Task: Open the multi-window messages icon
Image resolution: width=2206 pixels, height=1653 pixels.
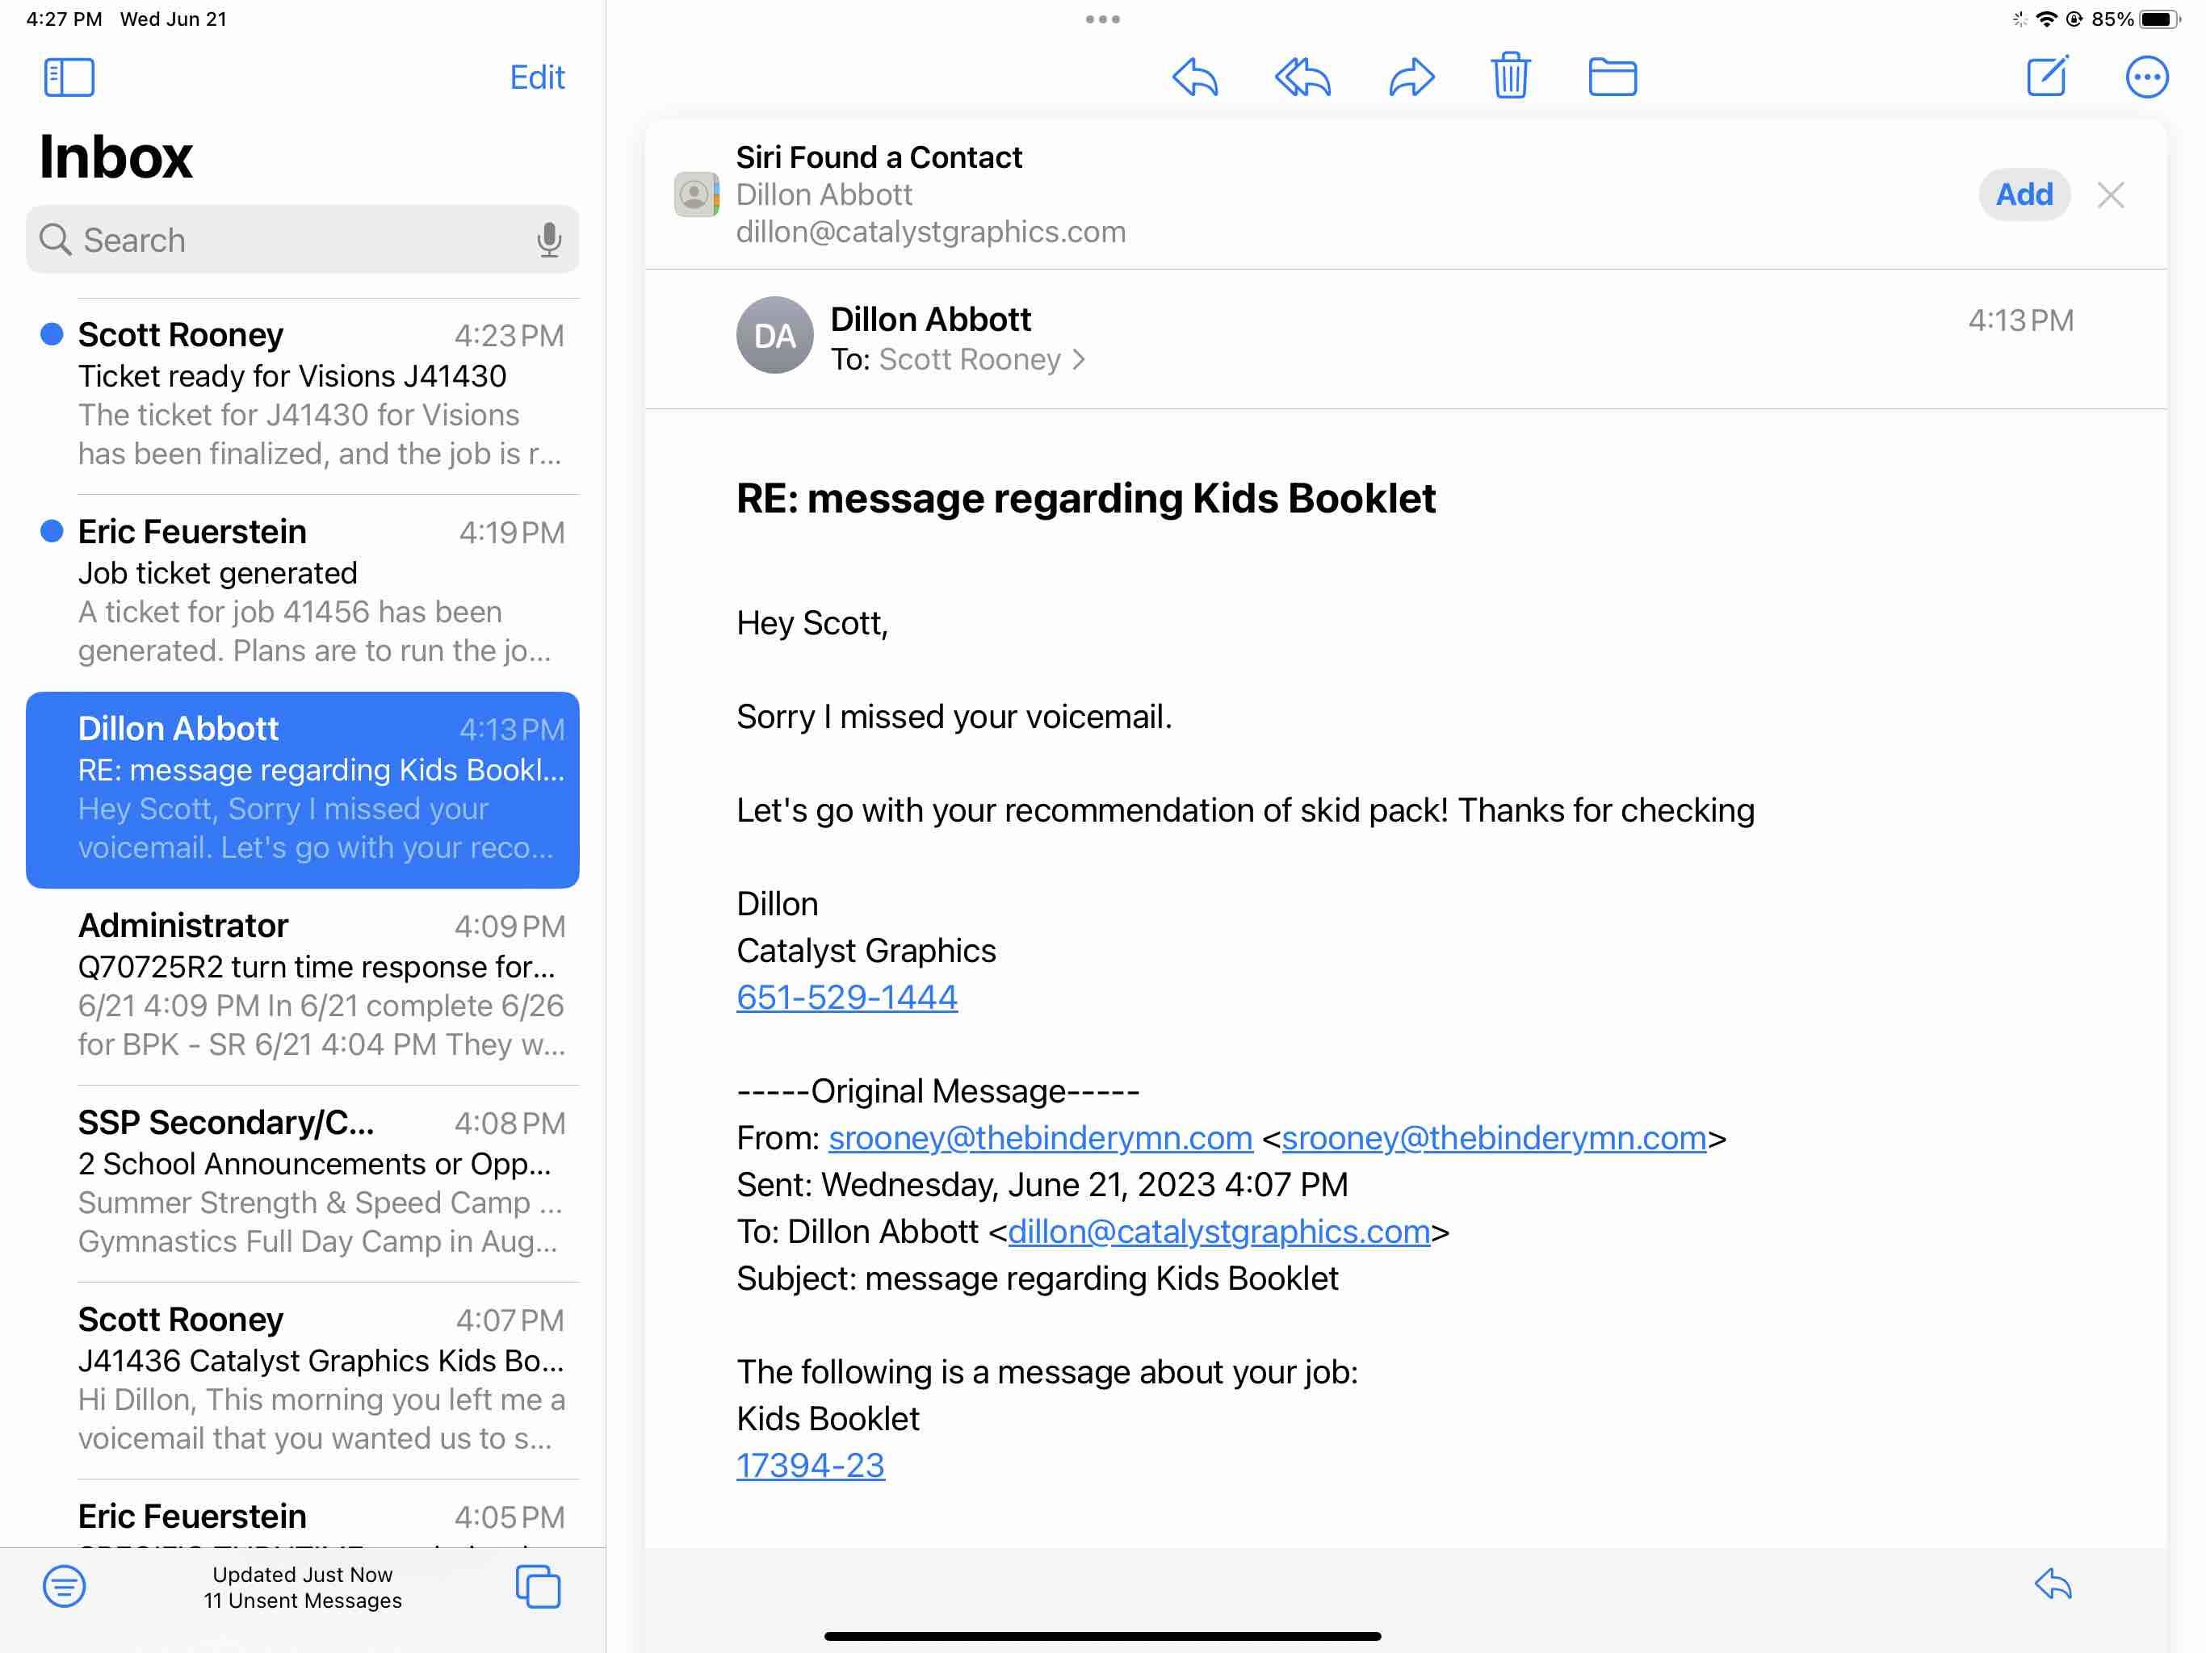Action: coord(538,1586)
